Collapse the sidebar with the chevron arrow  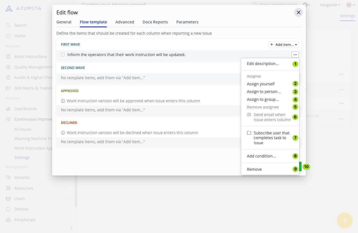(71, 228)
